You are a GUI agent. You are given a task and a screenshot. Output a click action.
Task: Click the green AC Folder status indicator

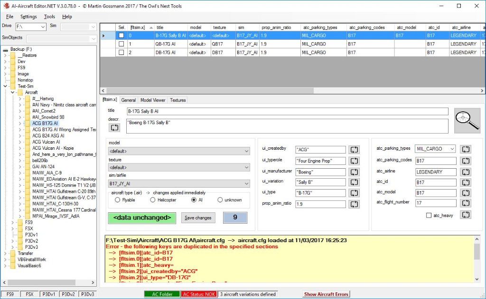coord(162,294)
